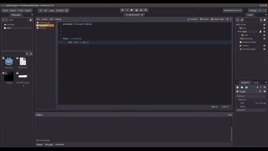268x151 pixels.
Task: Open the debug options icon in play toolbar
Action: point(146,10)
